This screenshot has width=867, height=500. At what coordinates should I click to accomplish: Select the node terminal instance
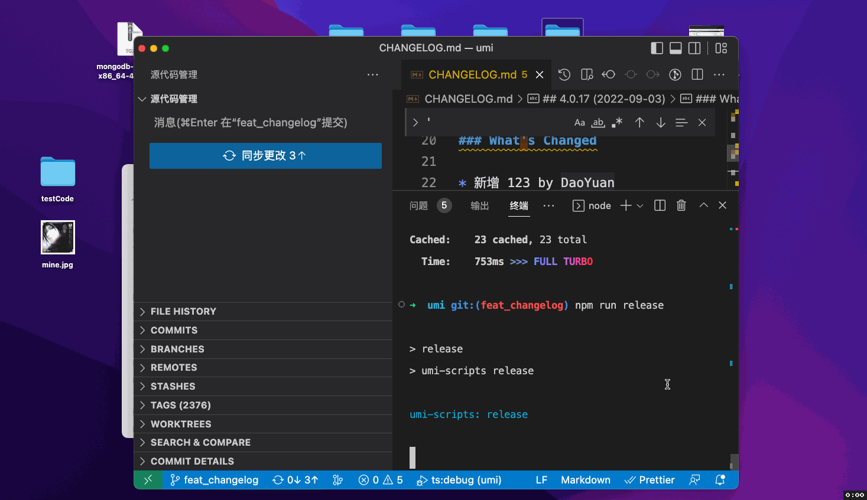point(592,205)
